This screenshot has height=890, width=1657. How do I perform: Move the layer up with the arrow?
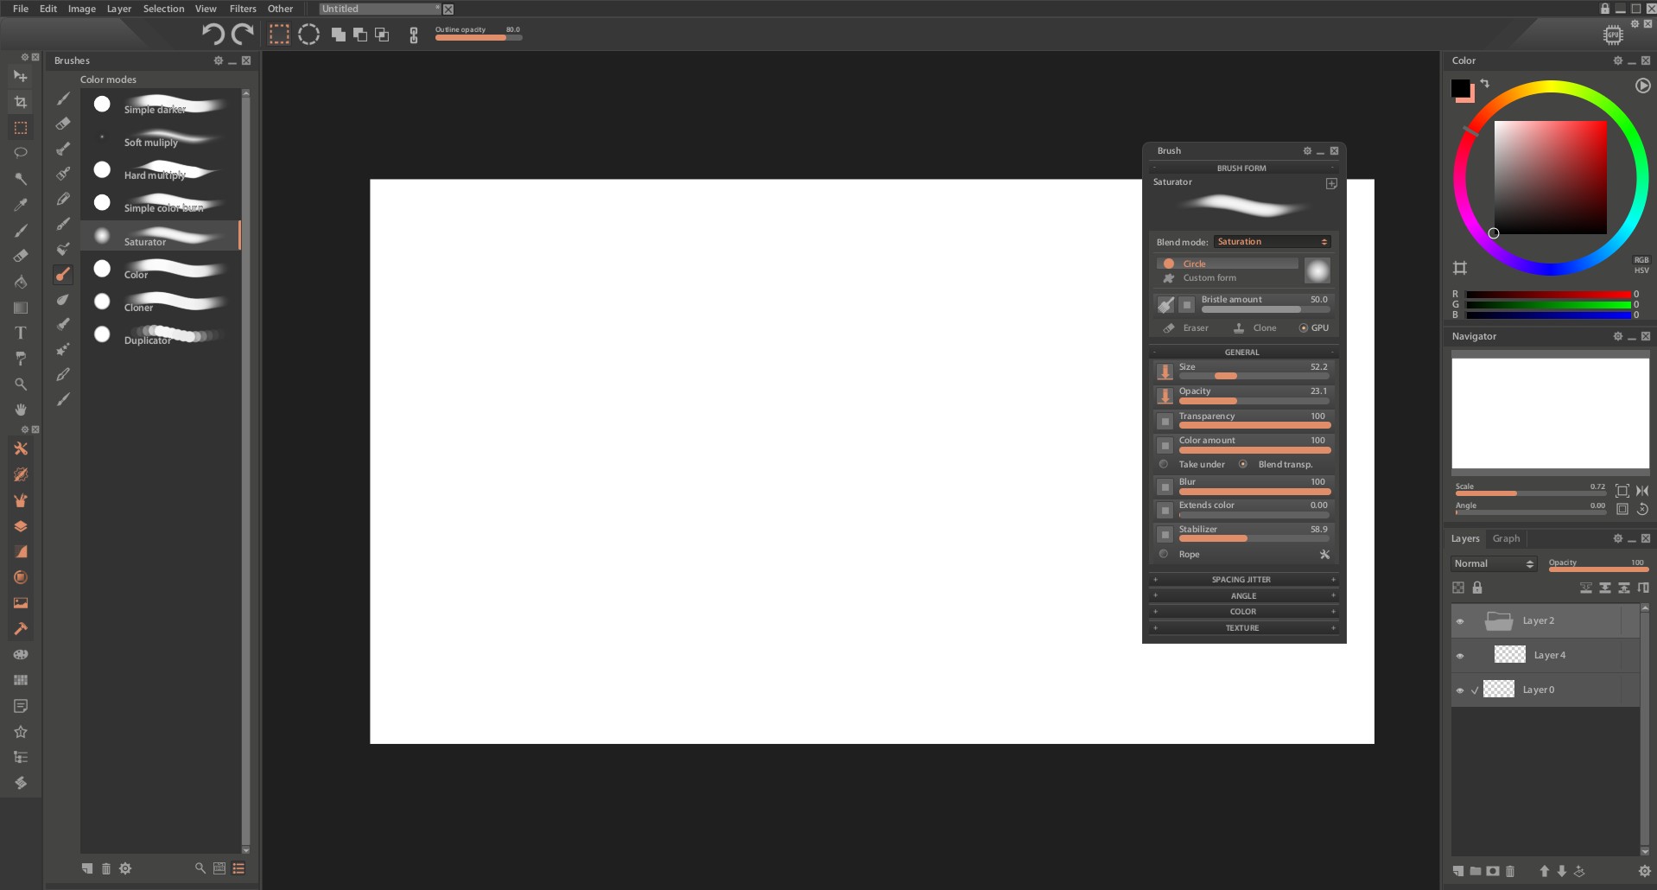click(x=1545, y=871)
